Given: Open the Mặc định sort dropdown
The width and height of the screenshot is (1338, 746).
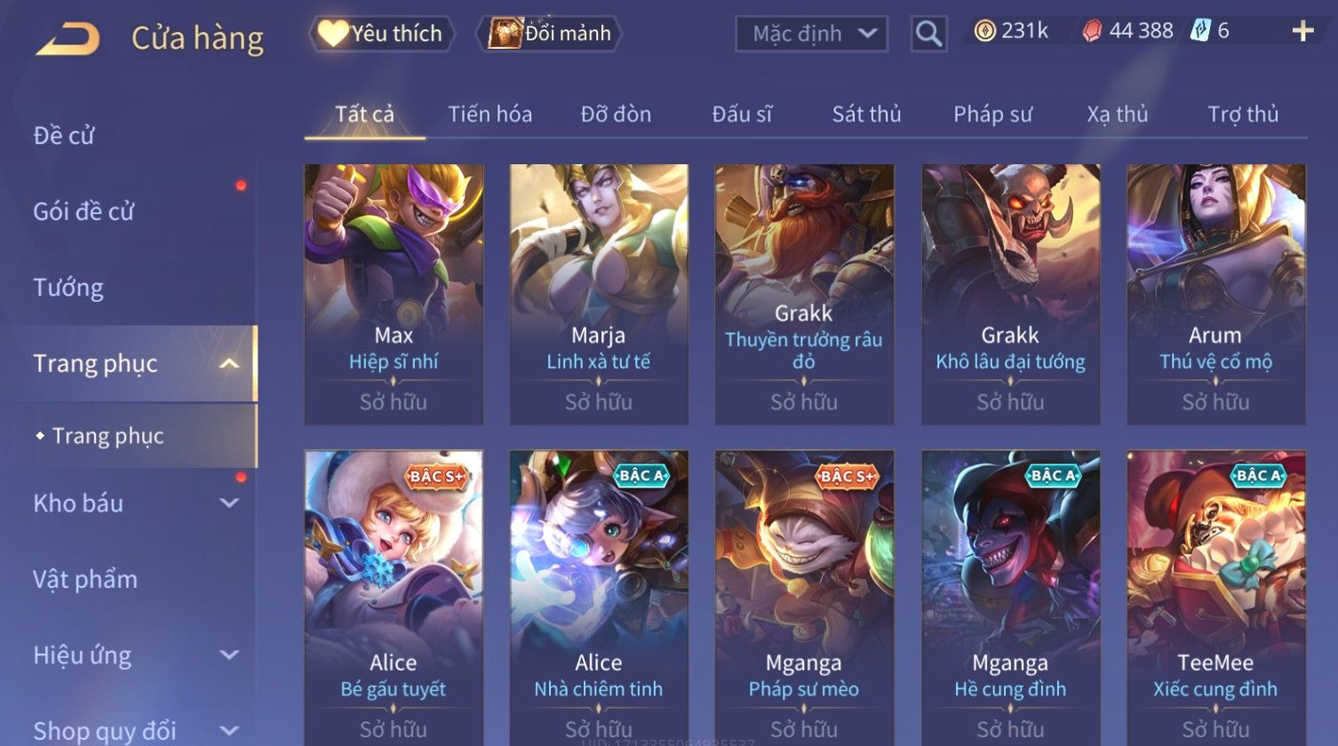Looking at the screenshot, I should tap(811, 35).
